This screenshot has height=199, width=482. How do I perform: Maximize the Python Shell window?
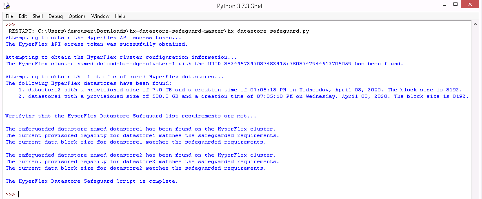coord(455,4)
